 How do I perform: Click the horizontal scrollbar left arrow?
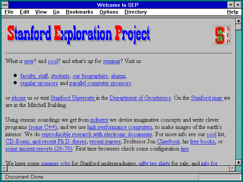click(4, 168)
